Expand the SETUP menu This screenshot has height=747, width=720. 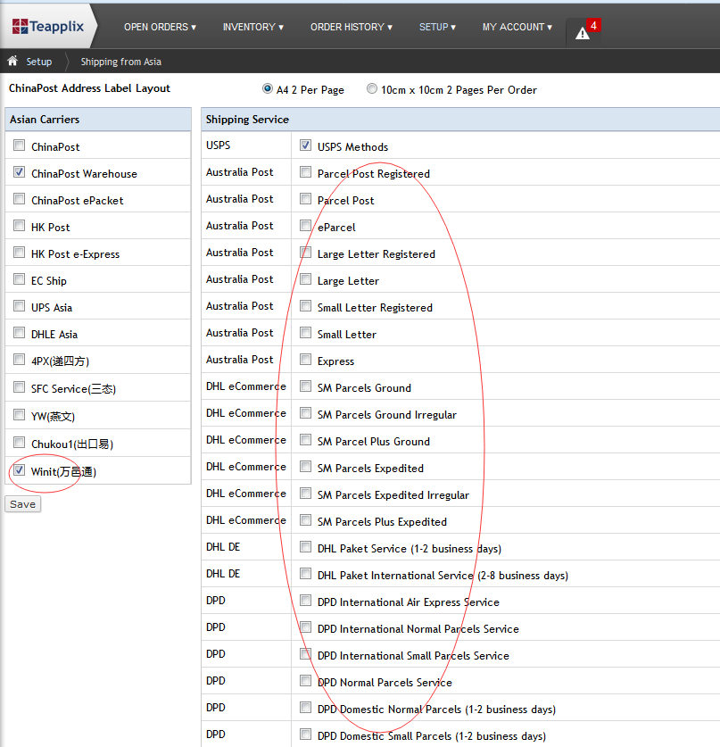click(x=437, y=27)
